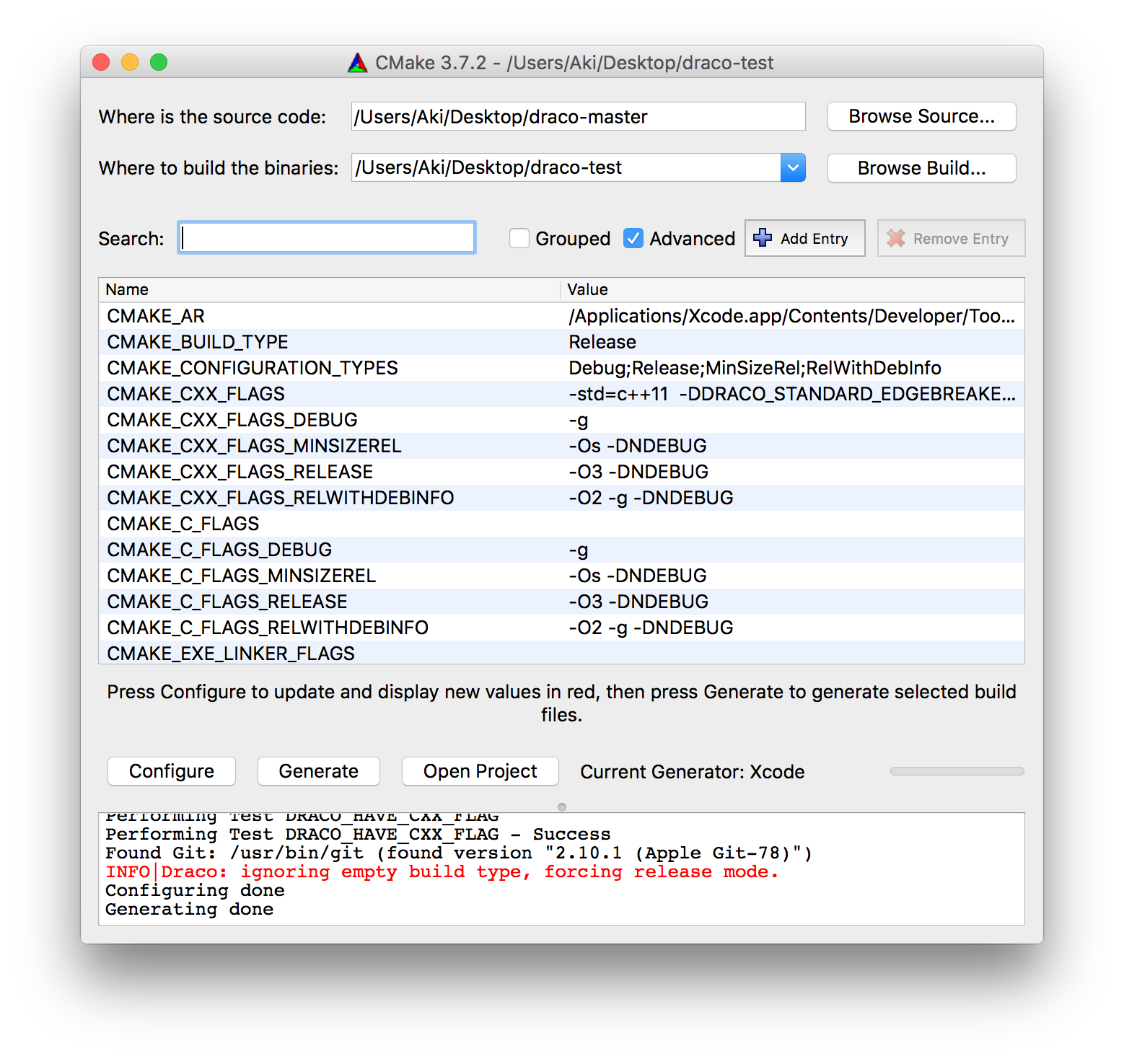Click the red X Remove Entry icon
This screenshot has width=1124, height=1059.
point(896,238)
